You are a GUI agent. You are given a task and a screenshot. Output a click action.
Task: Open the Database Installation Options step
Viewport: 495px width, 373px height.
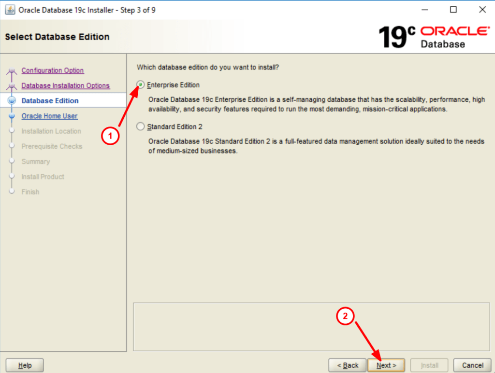[x=66, y=85]
